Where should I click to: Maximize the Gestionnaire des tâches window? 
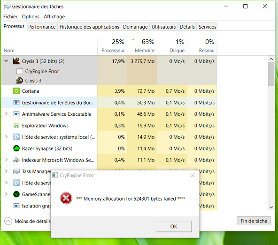pos(245,7)
